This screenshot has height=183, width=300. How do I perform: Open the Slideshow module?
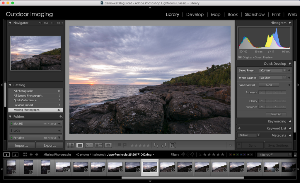pyautogui.click(x=255, y=14)
